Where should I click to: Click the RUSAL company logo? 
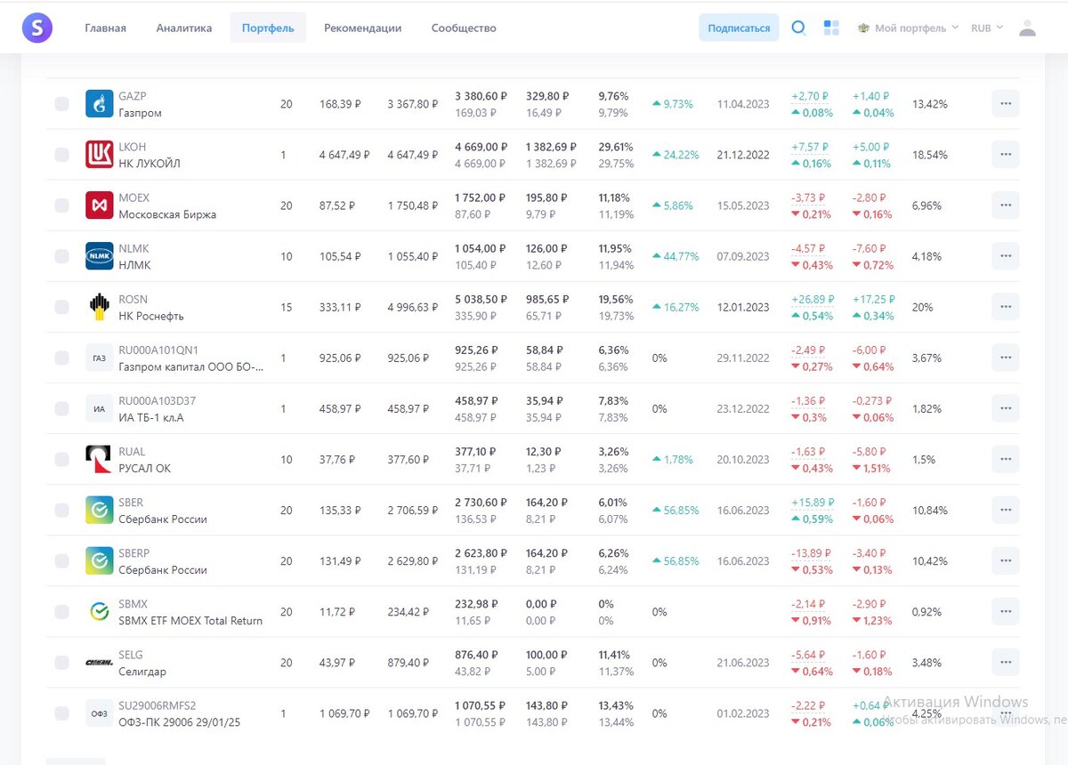coord(99,459)
